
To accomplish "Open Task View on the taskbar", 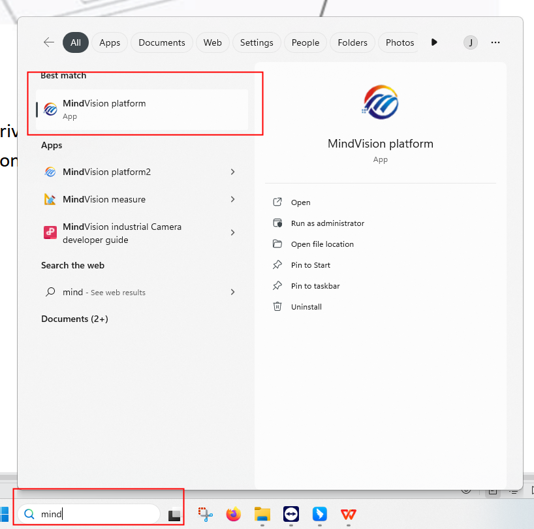I will [x=174, y=514].
